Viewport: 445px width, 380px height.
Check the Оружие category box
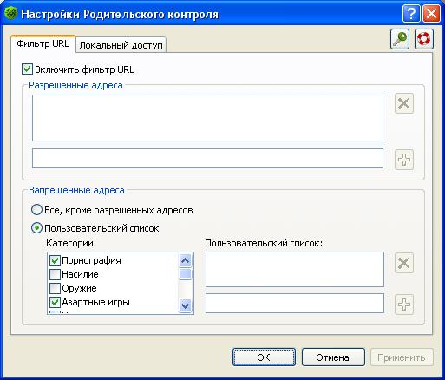[x=55, y=288]
